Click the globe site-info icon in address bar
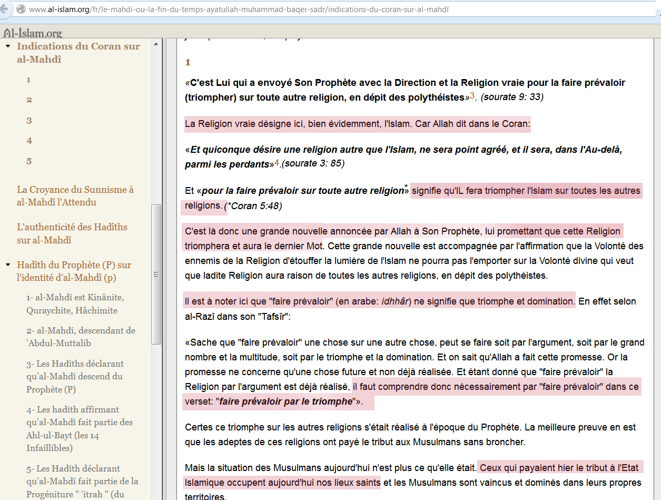 (21, 9)
